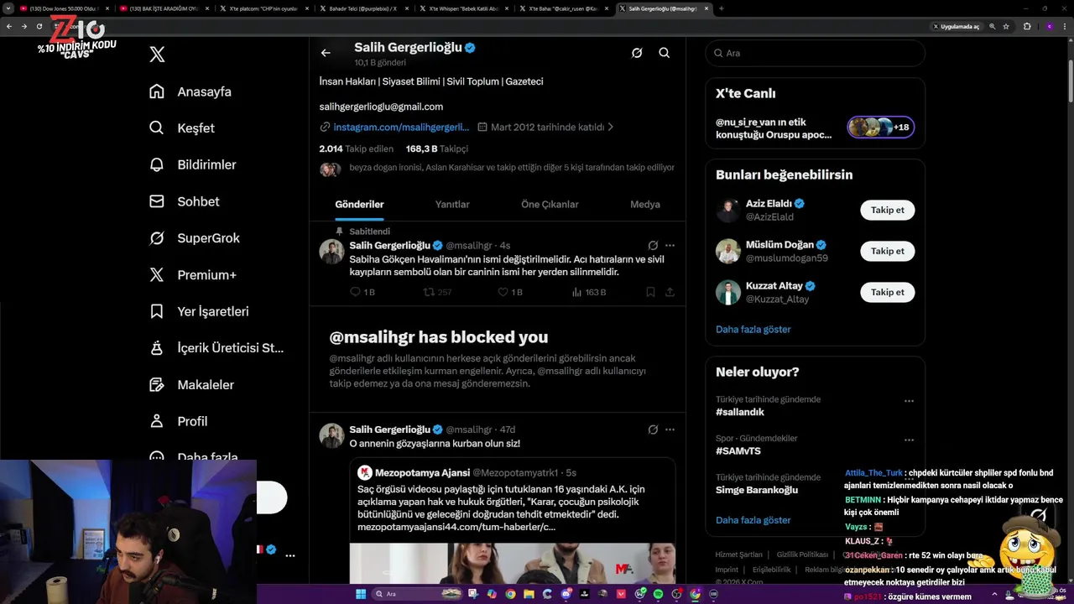Reload the page in the browser toolbar
Image resolution: width=1074 pixels, height=604 pixels.
coord(39,26)
